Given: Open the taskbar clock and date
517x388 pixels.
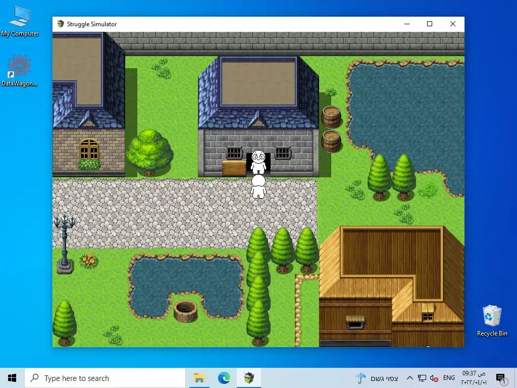Looking at the screenshot, I should tap(474, 378).
